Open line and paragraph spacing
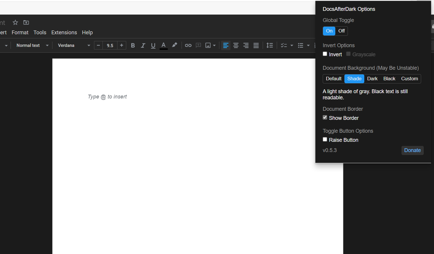 tap(269, 45)
